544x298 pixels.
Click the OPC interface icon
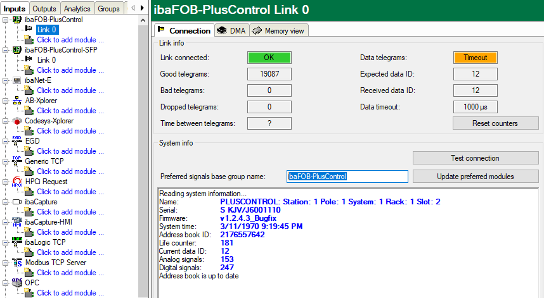(x=17, y=283)
